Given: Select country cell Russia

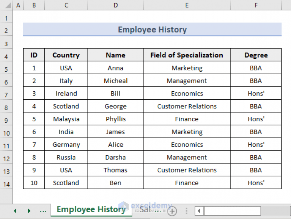Looking at the screenshot, I should pyautogui.click(x=66, y=157).
